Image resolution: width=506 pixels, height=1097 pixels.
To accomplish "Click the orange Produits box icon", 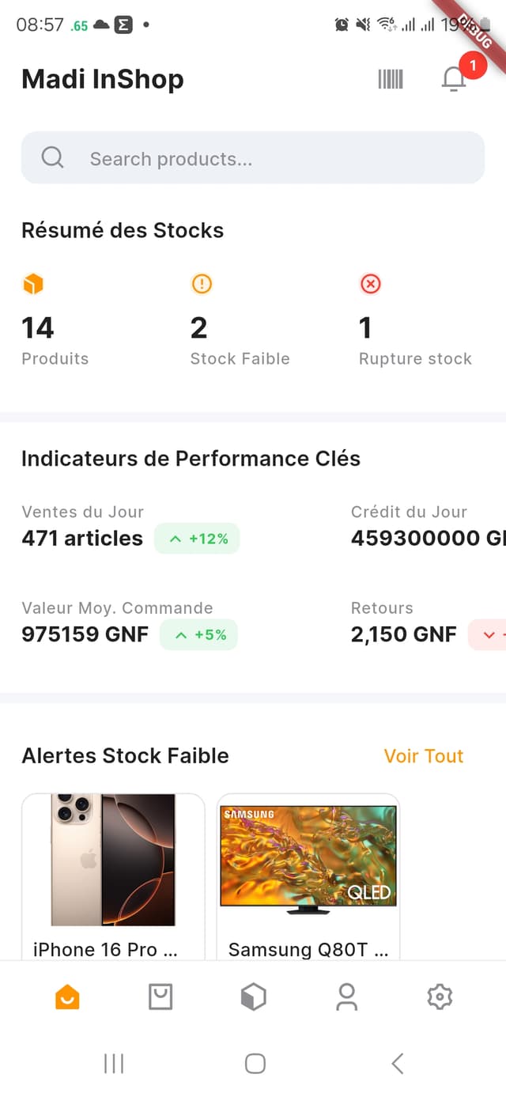I will 34,283.
